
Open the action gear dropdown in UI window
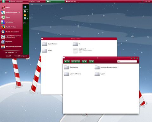click(x=84, y=62)
